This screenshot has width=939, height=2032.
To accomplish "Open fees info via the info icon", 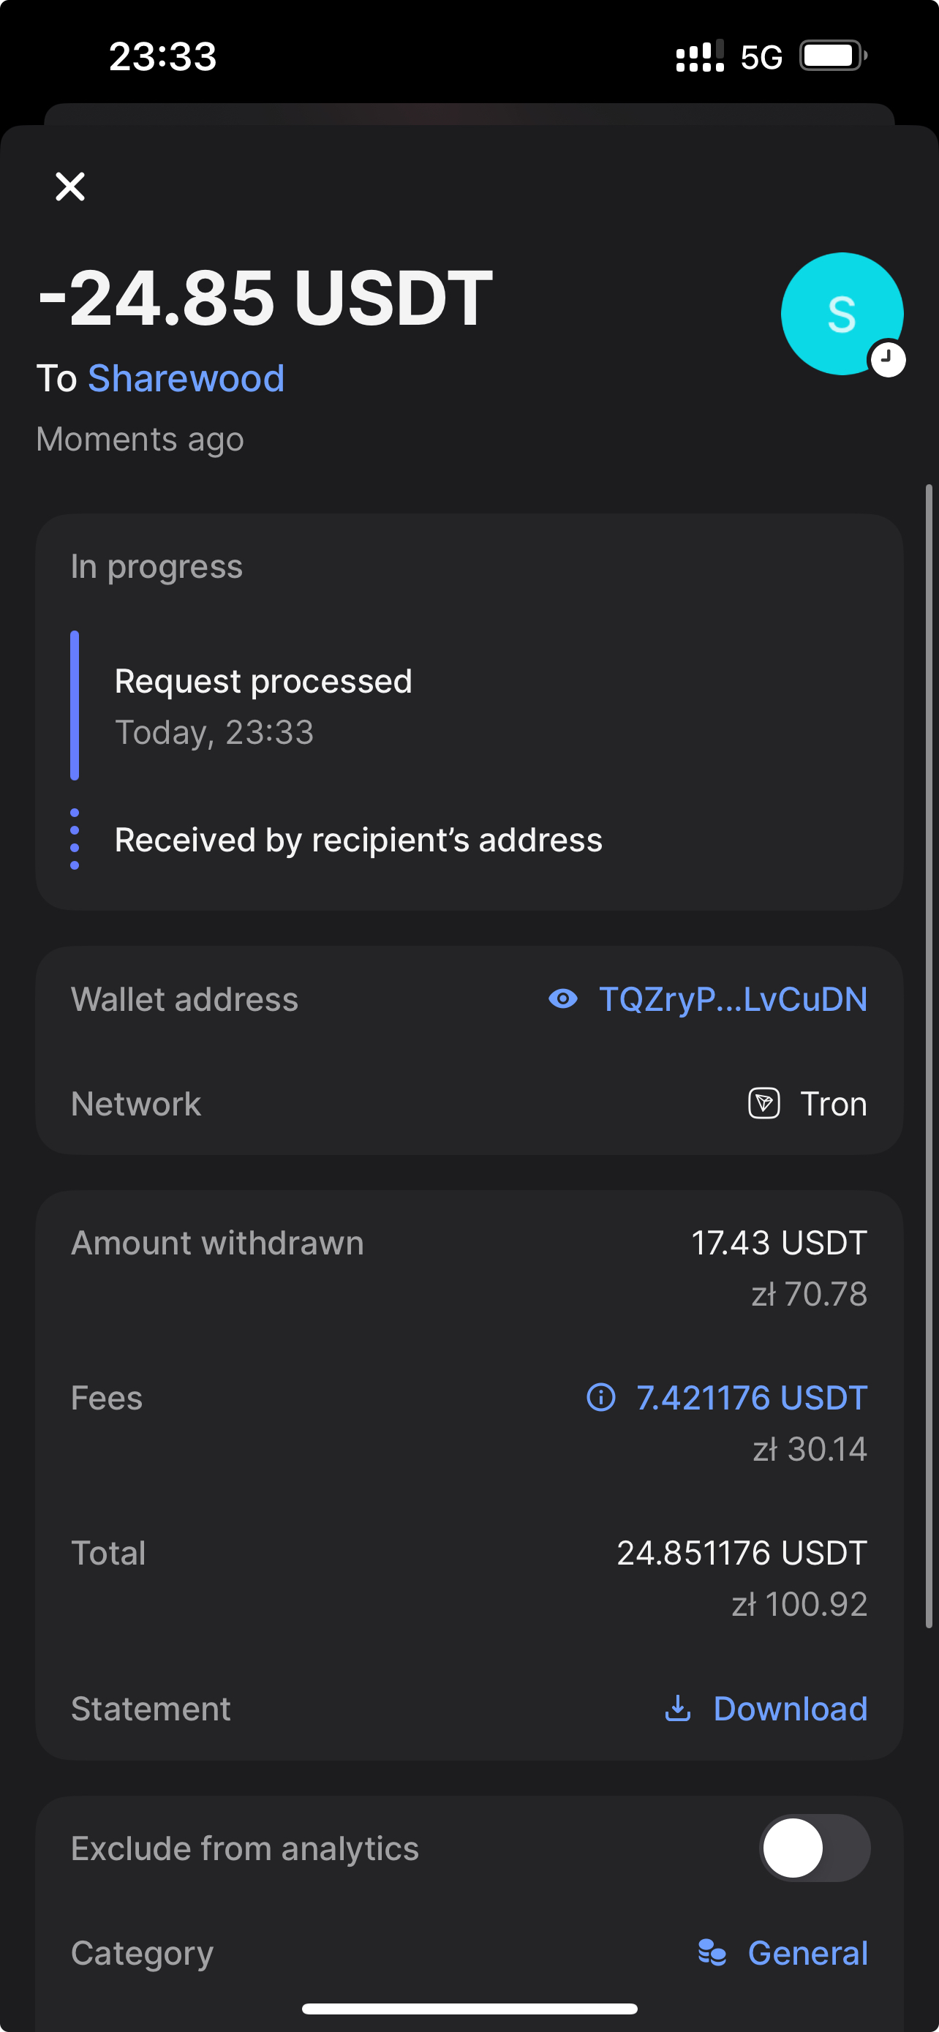I will [601, 1397].
